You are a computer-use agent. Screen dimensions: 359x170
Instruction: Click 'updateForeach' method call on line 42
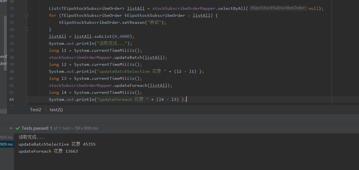tap(131, 85)
